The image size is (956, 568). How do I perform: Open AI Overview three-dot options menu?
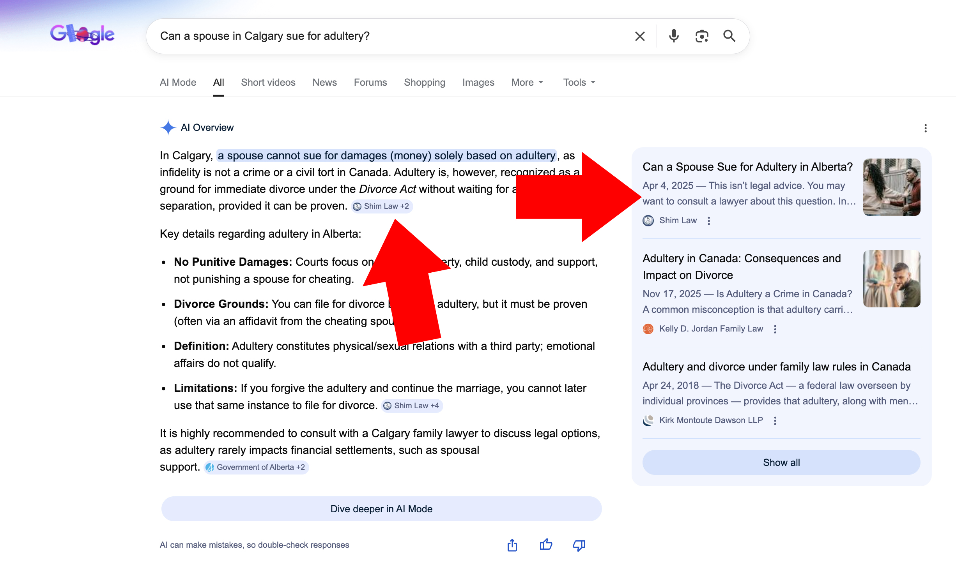click(926, 128)
